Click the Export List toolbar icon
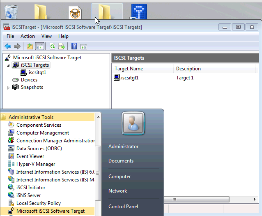The width and height of the screenshot is (262, 216). pos(62,46)
